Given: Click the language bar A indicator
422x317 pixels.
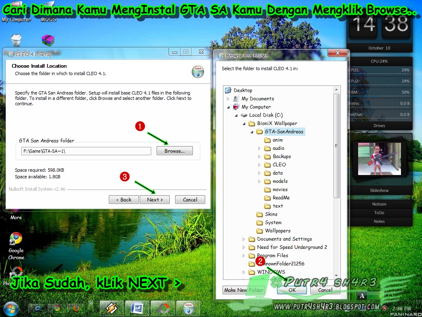Looking at the screenshot, I should [x=362, y=296].
